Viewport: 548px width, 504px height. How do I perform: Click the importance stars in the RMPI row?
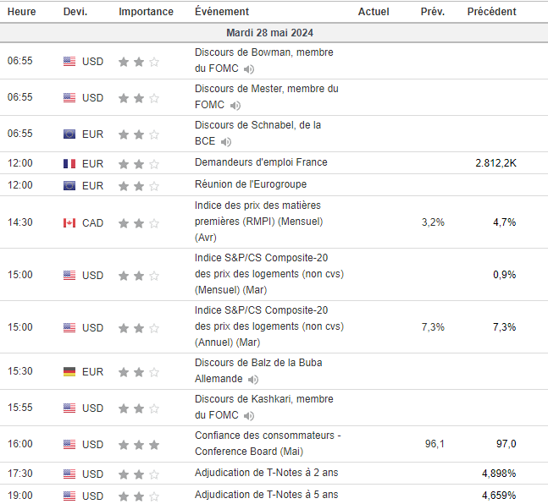(139, 222)
